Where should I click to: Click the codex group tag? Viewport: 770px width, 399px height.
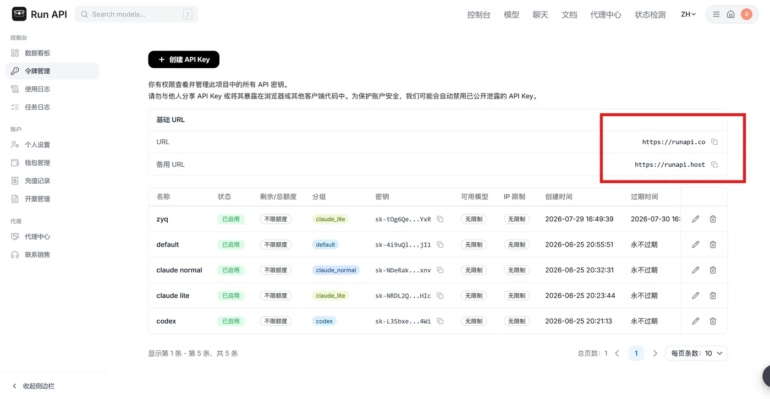point(324,321)
